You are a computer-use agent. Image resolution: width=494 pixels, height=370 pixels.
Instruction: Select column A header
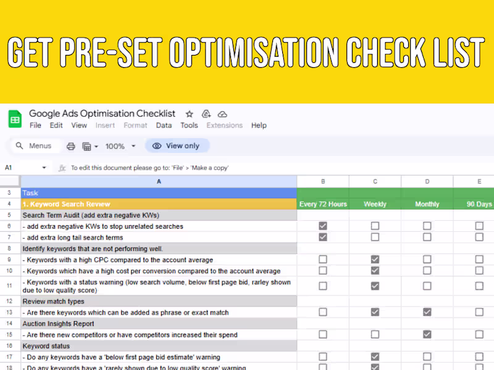point(159,181)
